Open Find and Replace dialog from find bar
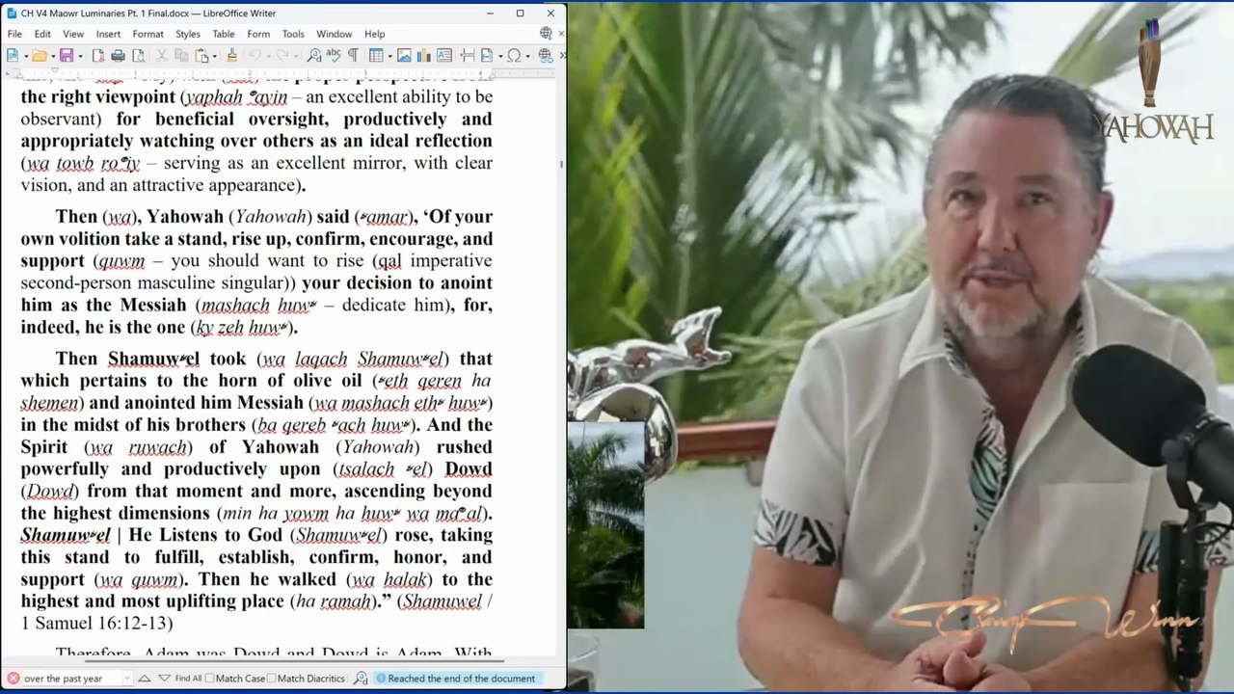Screen dimensions: 1234x694 (361, 679)
